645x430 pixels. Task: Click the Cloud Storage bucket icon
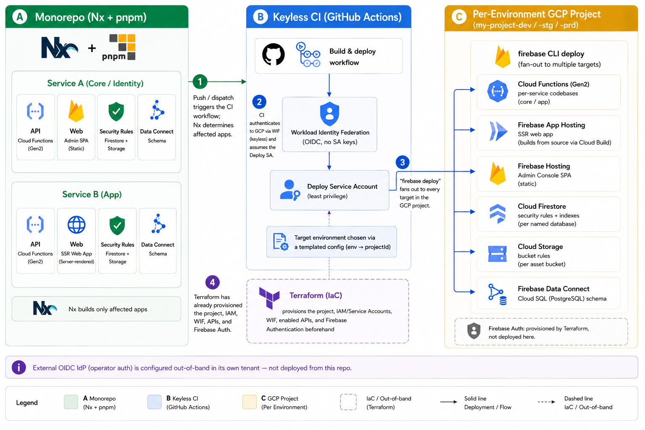coord(498,254)
